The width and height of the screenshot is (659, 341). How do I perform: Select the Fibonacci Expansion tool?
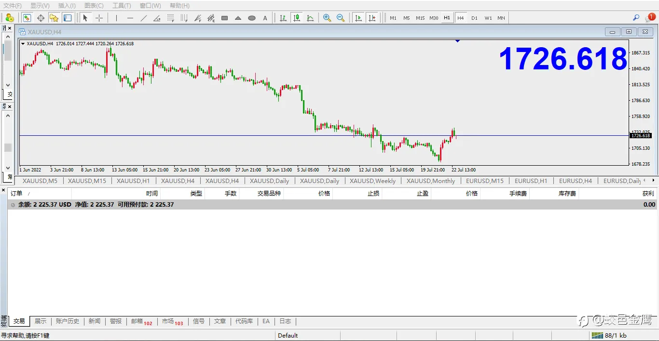(x=211, y=18)
